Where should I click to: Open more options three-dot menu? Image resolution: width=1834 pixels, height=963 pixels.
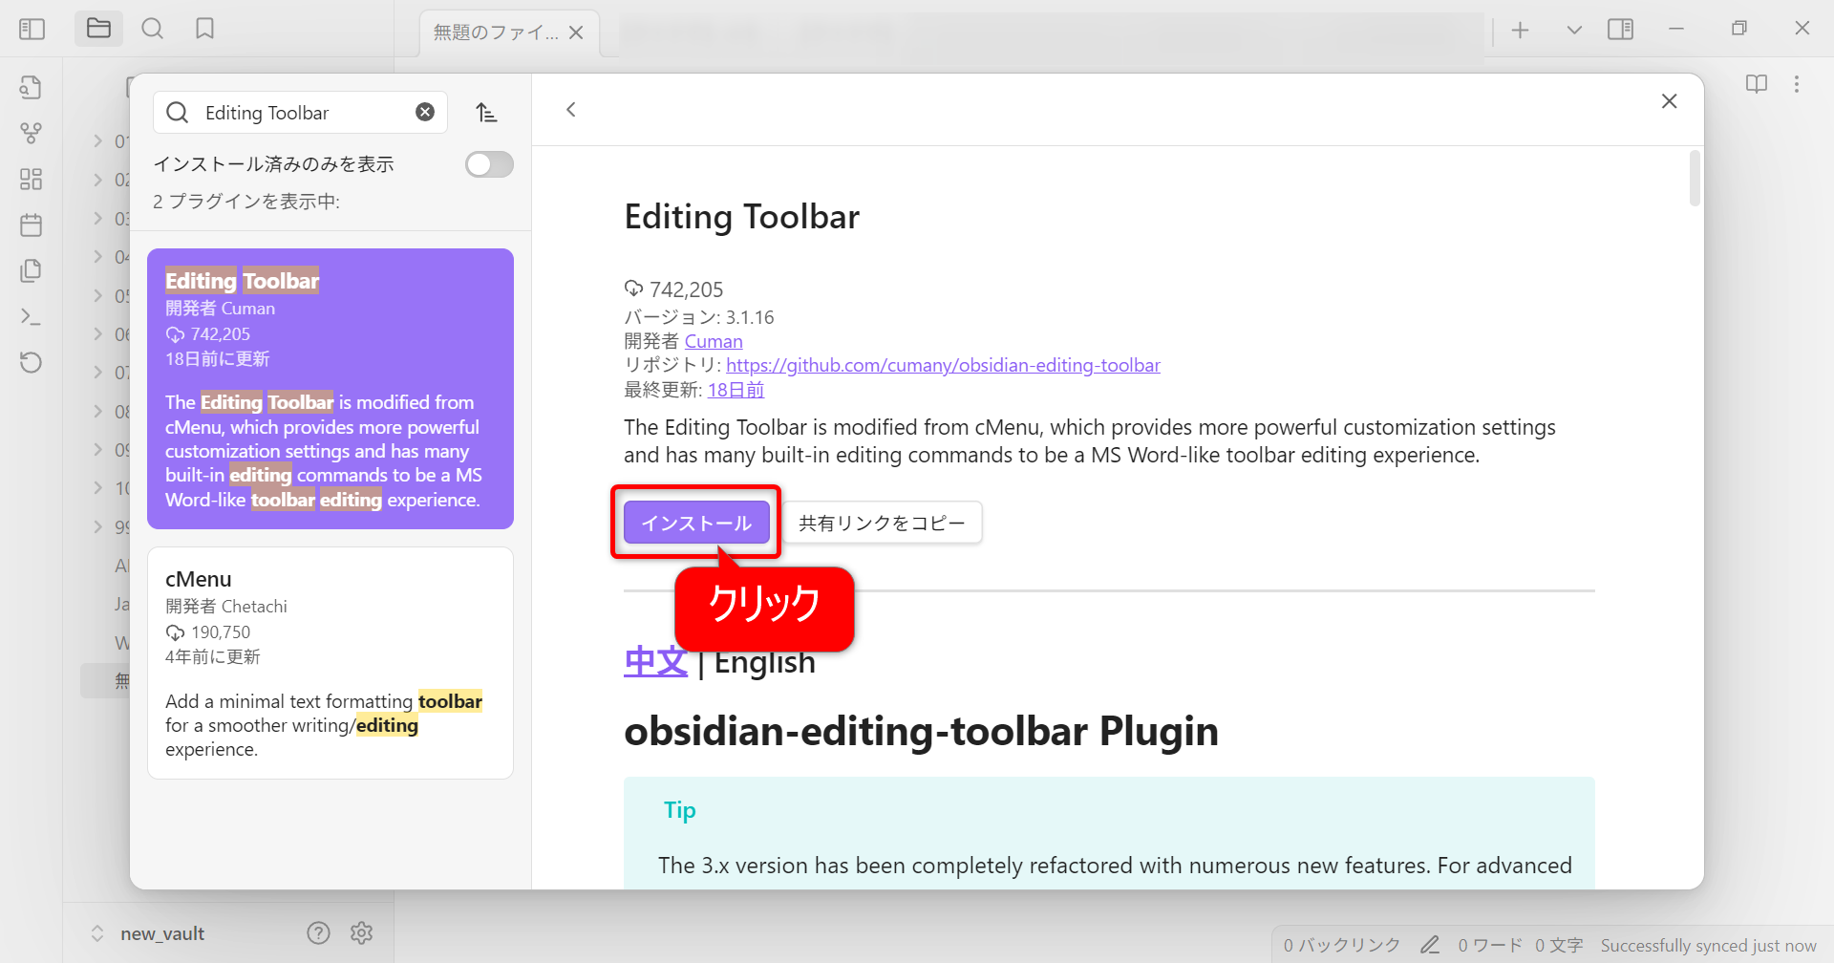[1797, 84]
